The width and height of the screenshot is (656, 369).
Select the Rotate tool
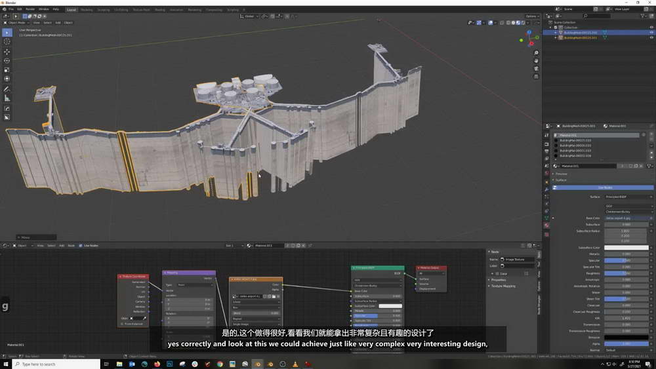[7, 60]
